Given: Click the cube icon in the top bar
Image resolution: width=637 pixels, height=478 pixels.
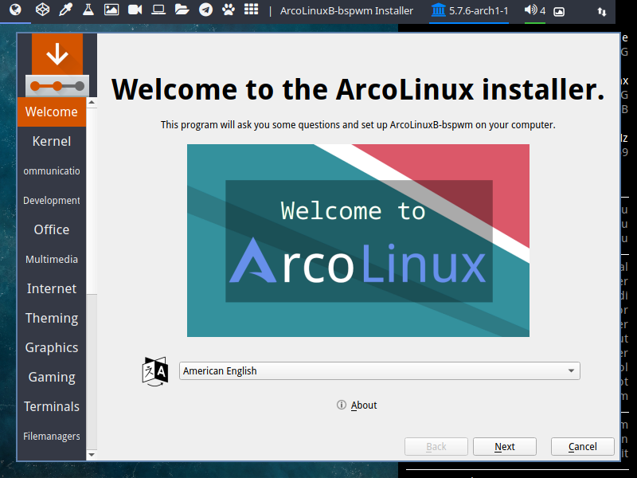Looking at the screenshot, I should tap(43, 10).
